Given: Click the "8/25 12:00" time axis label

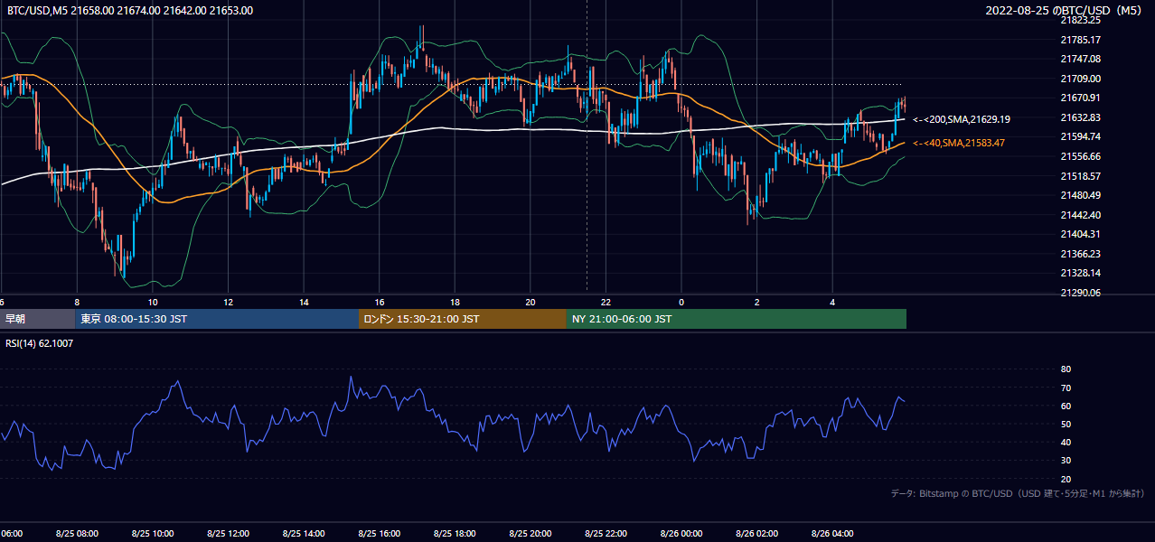Looking at the screenshot, I should (228, 534).
